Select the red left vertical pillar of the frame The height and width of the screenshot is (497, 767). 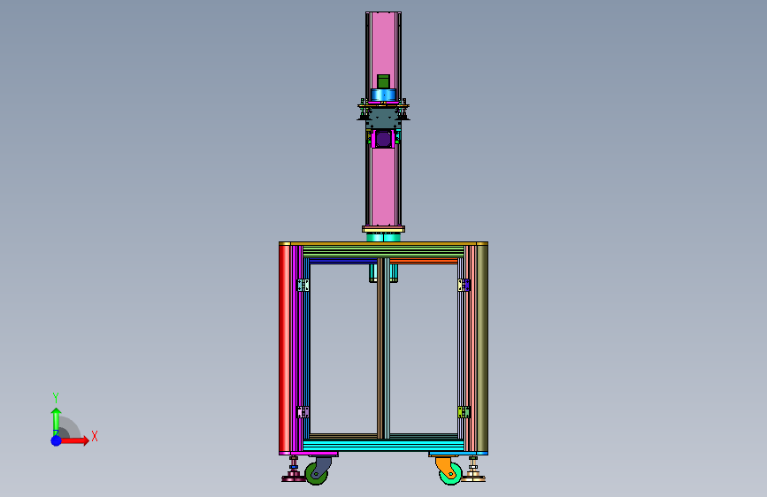tap(284, 348)
